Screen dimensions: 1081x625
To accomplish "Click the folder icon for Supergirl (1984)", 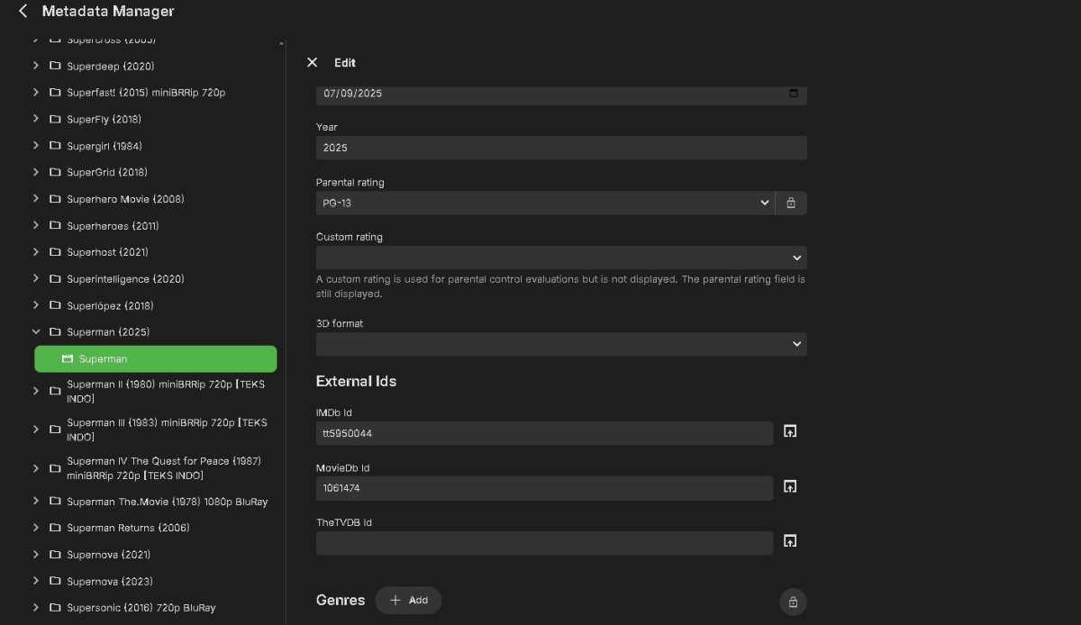I will tap(55, 146).
